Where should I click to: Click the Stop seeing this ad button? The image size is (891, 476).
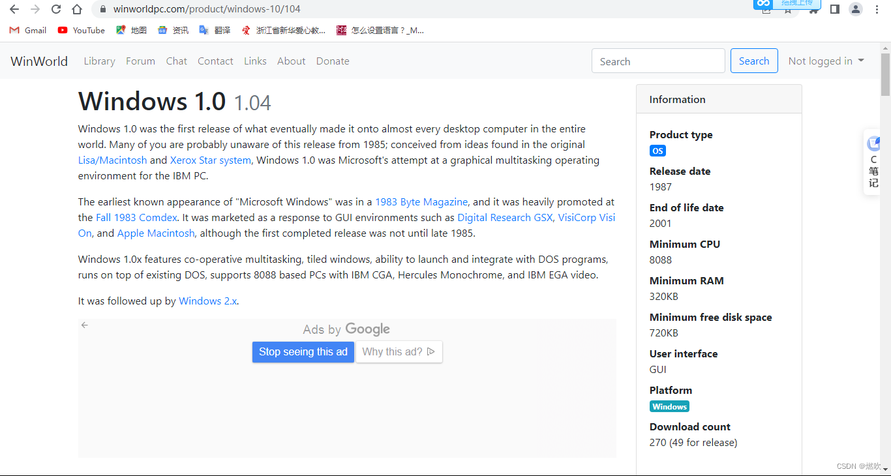303,351
